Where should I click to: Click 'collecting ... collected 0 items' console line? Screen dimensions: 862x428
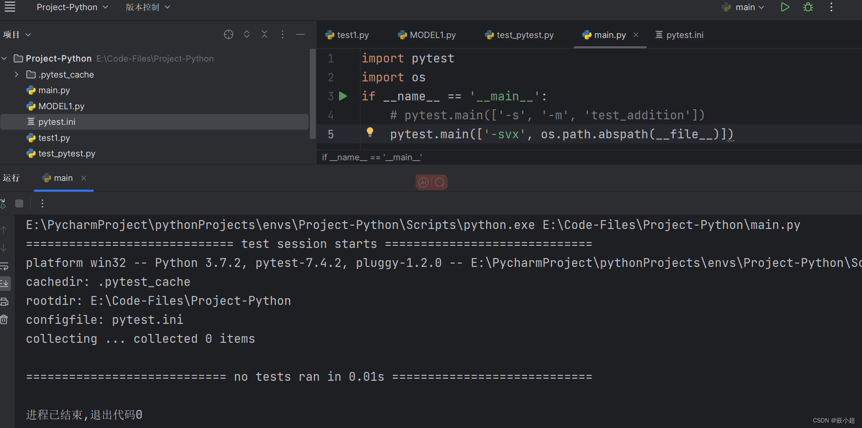click(141, 339)
